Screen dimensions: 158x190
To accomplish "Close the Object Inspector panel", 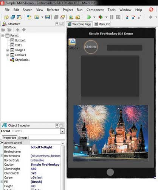I will point(62,125).
